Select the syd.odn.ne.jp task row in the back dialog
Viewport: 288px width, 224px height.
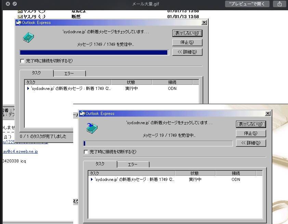pyautogui.click(x=112, y=89)
